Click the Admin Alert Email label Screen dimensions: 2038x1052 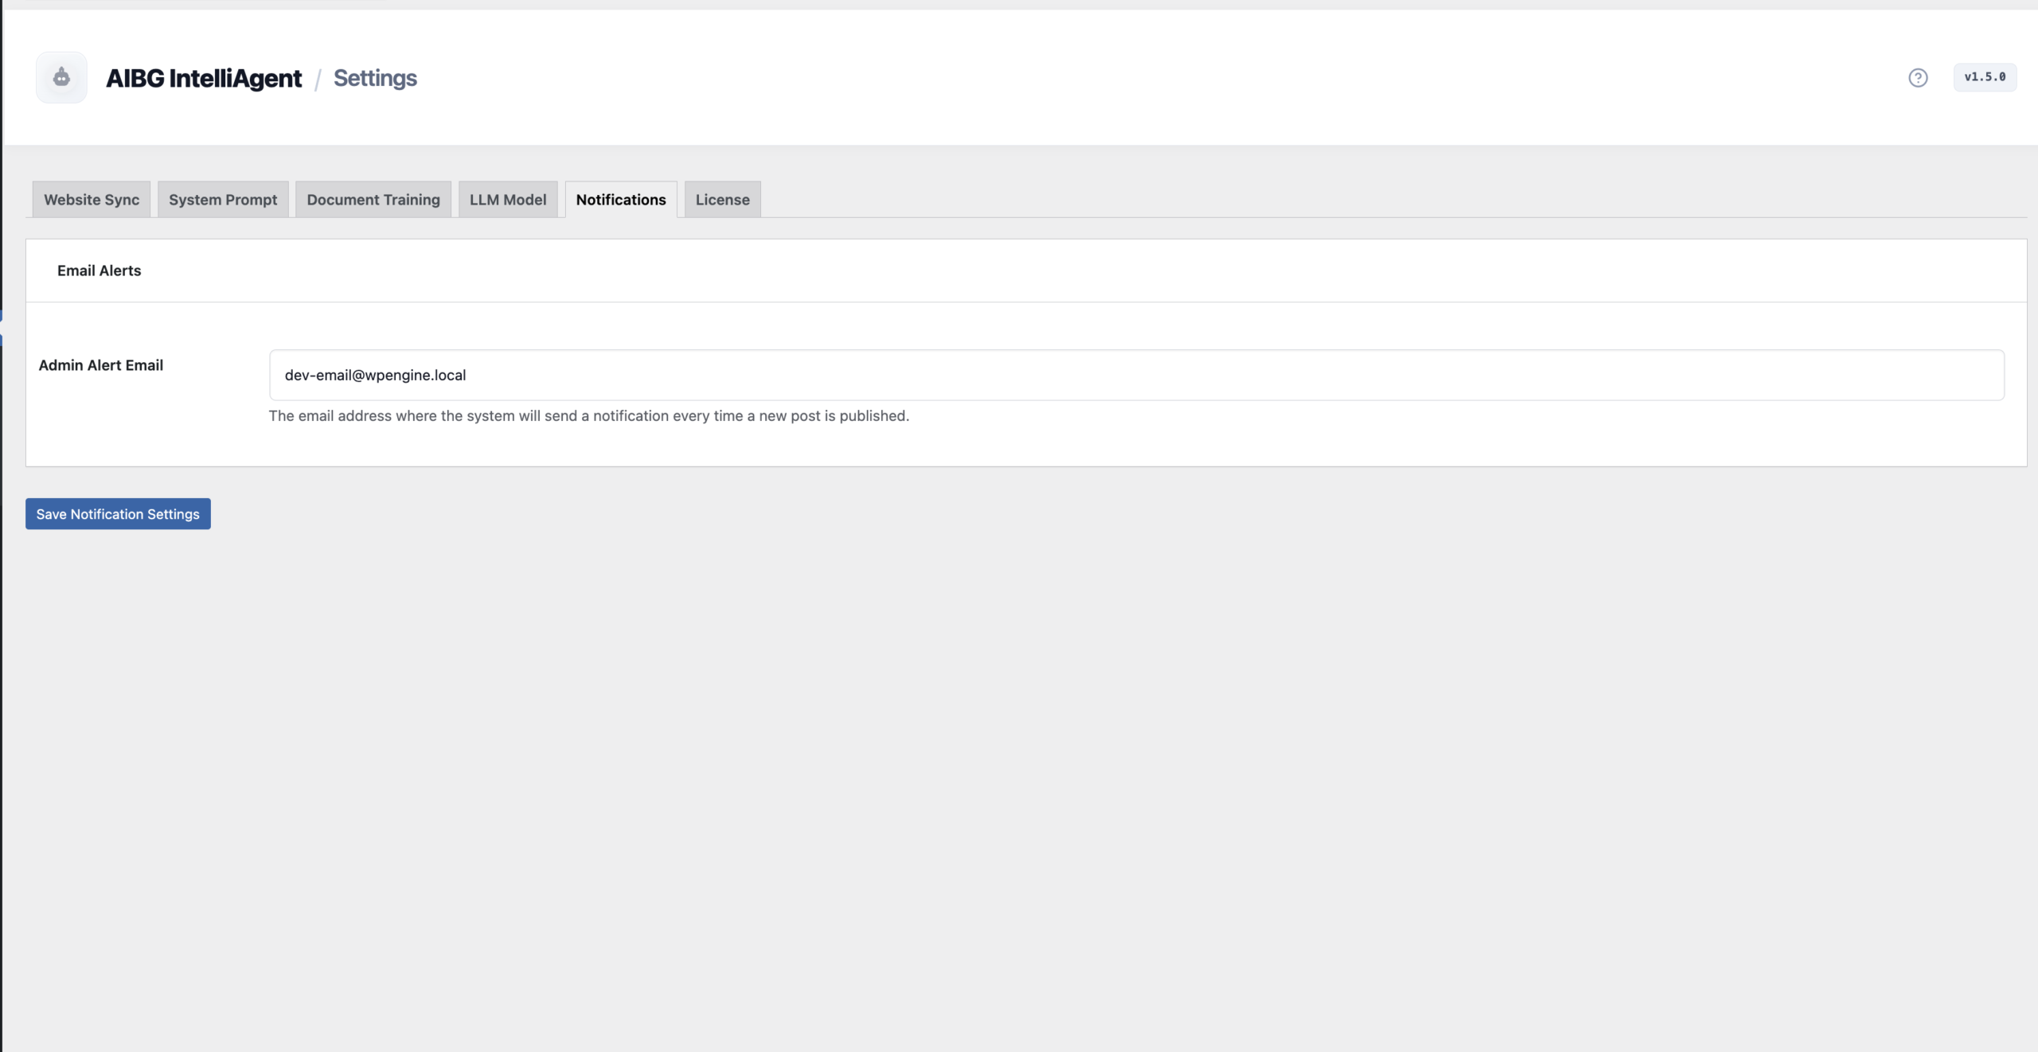(x=101, y=365)
